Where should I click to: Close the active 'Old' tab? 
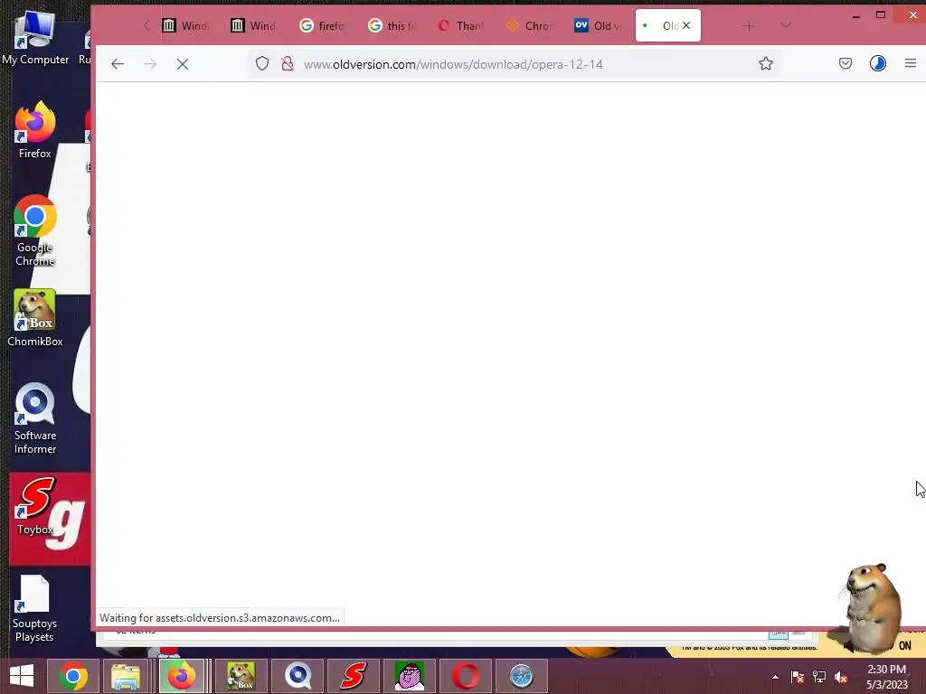(686, 25)
